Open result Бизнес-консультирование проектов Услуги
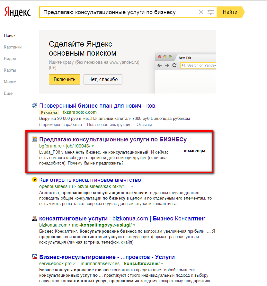267x286 pixels. (107, 257)
